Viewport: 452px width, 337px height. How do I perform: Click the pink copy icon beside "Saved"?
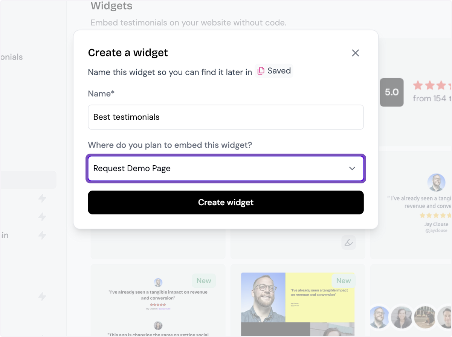[x=261, y=70]
